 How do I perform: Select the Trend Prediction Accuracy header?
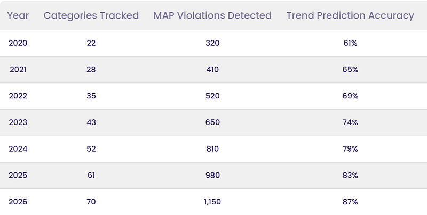350,15
